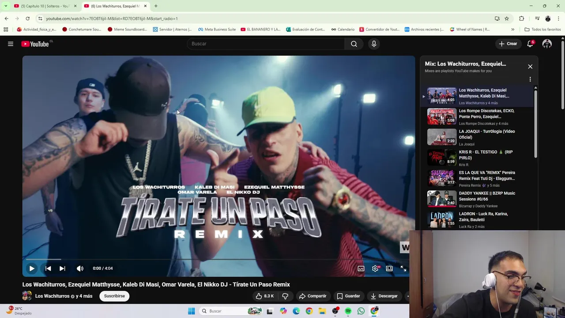565x318 pixels.
Task: Open Microsoft Edge from the taskbar
Action: coord(296,311)
